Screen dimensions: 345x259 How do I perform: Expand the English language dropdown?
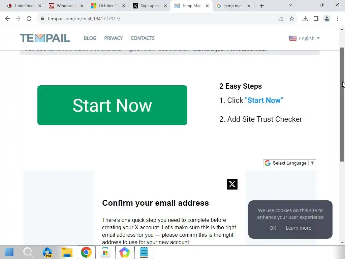click(x=304, y=38)
